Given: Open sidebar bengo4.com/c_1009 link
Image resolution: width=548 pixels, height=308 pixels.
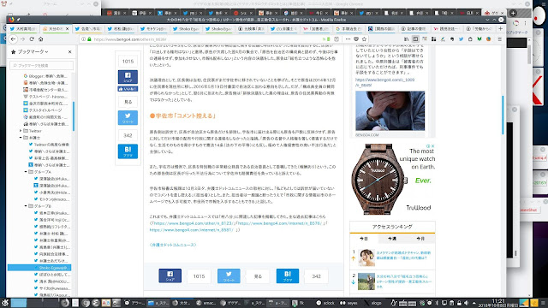Looking at the screenshot, I should (384, 82).
